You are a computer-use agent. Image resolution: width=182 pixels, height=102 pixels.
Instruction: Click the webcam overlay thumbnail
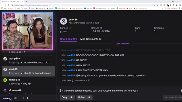28,31
